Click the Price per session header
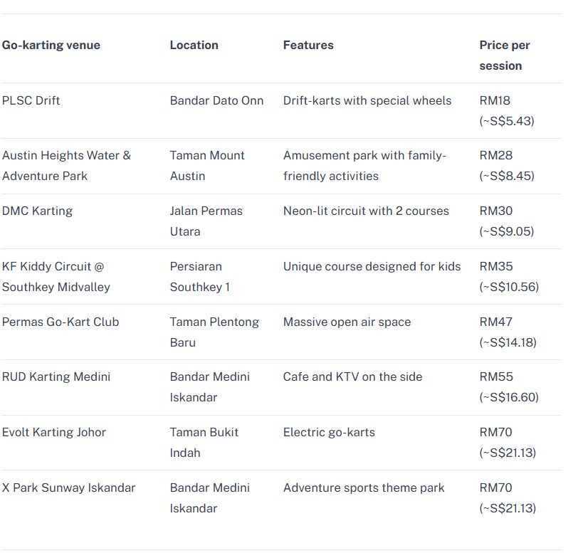 (x=505, y=56)
